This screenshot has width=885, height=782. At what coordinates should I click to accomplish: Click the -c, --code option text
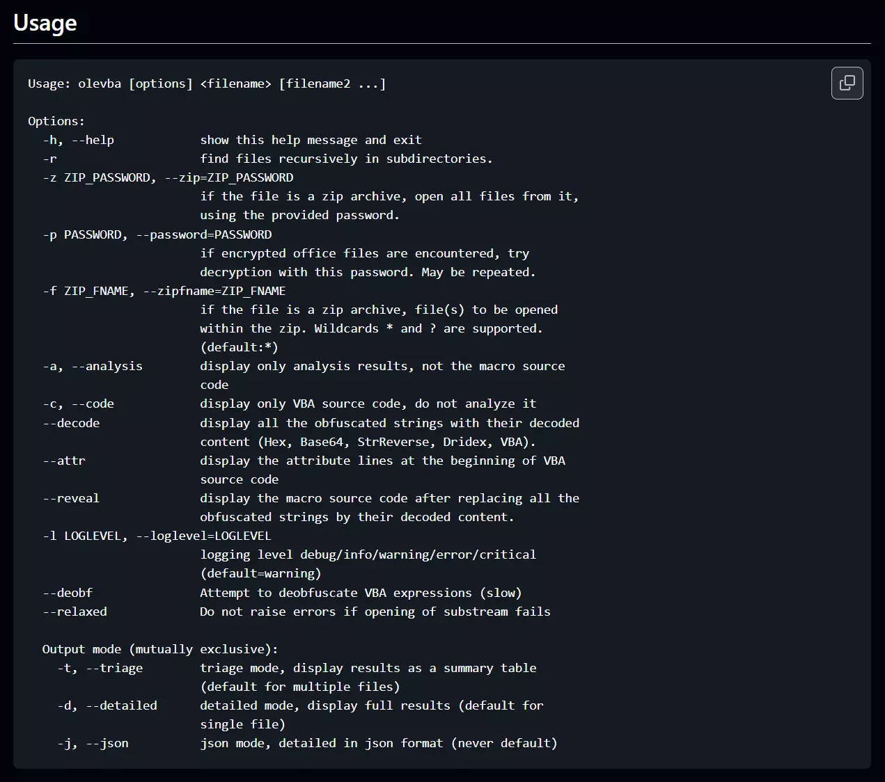78,404
